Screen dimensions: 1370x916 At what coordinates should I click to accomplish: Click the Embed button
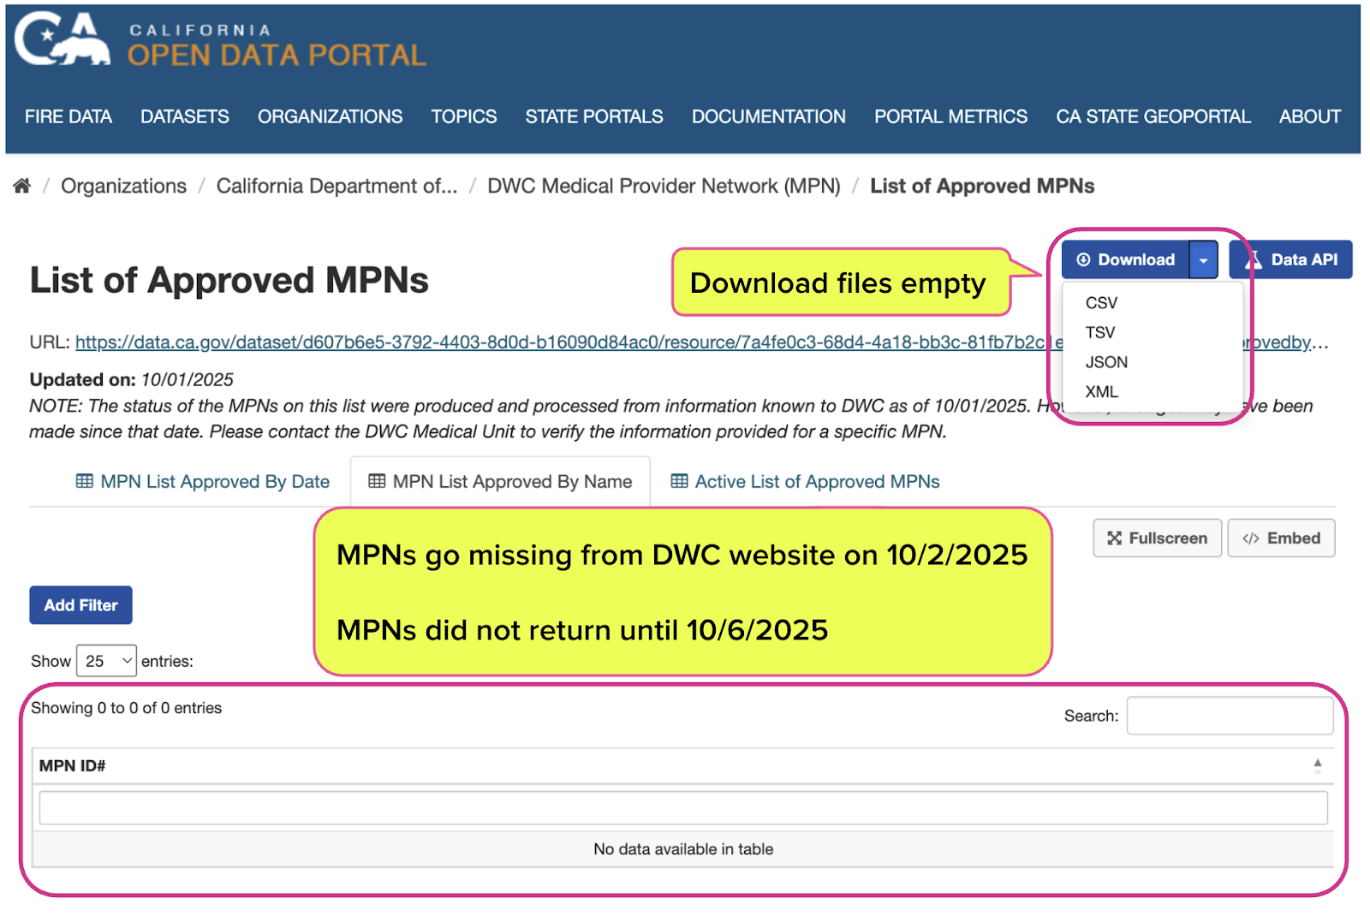point(1281,538)
